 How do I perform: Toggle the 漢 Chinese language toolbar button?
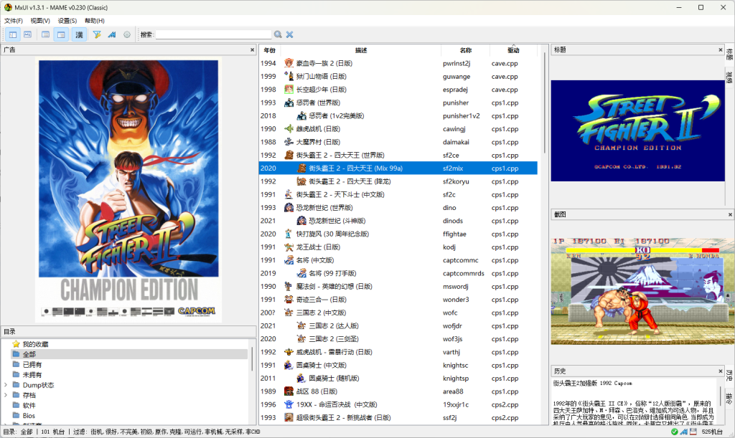pos(80,34)
